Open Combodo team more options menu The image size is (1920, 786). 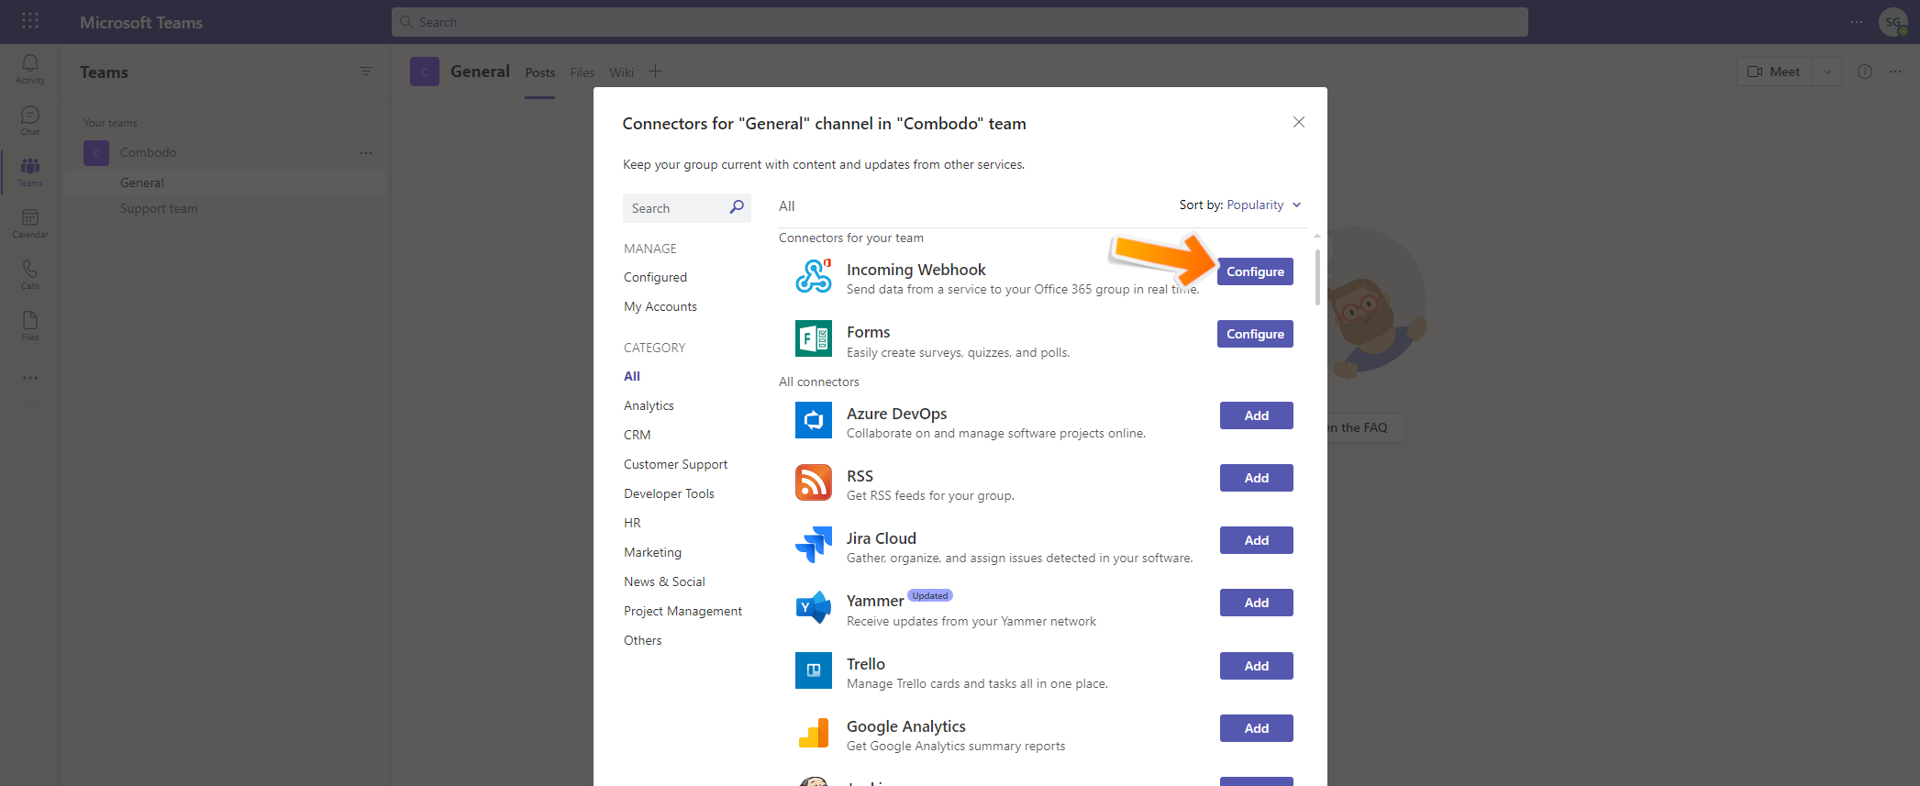pos(366,153)
